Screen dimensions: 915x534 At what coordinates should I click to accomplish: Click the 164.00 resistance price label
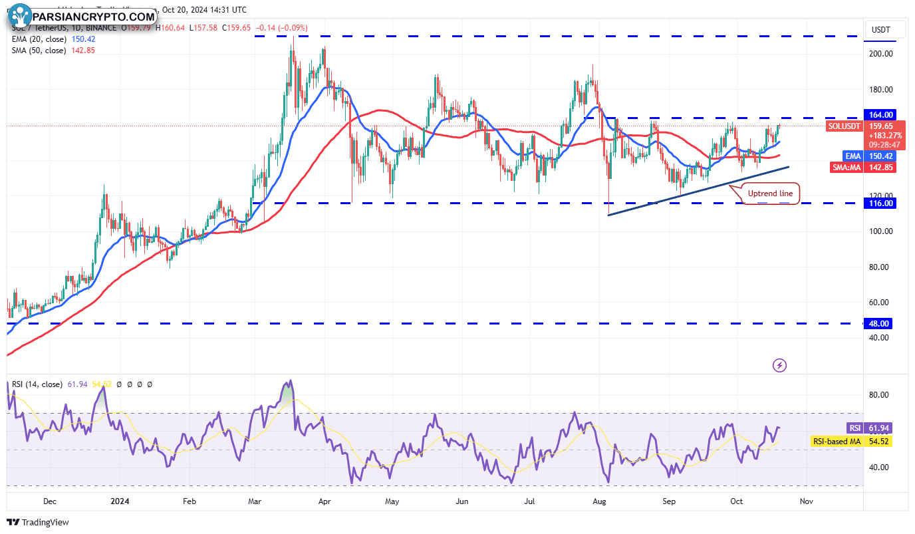(x=880, y=114)
